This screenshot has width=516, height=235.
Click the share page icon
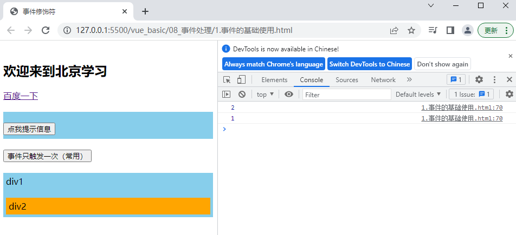[394, 30]
